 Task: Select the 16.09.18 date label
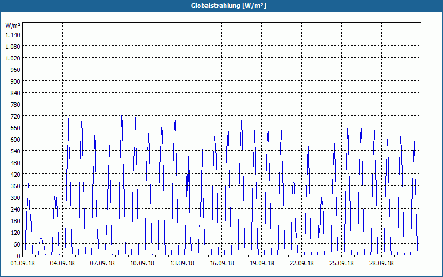pyautogui.click(x=222, y=264)
